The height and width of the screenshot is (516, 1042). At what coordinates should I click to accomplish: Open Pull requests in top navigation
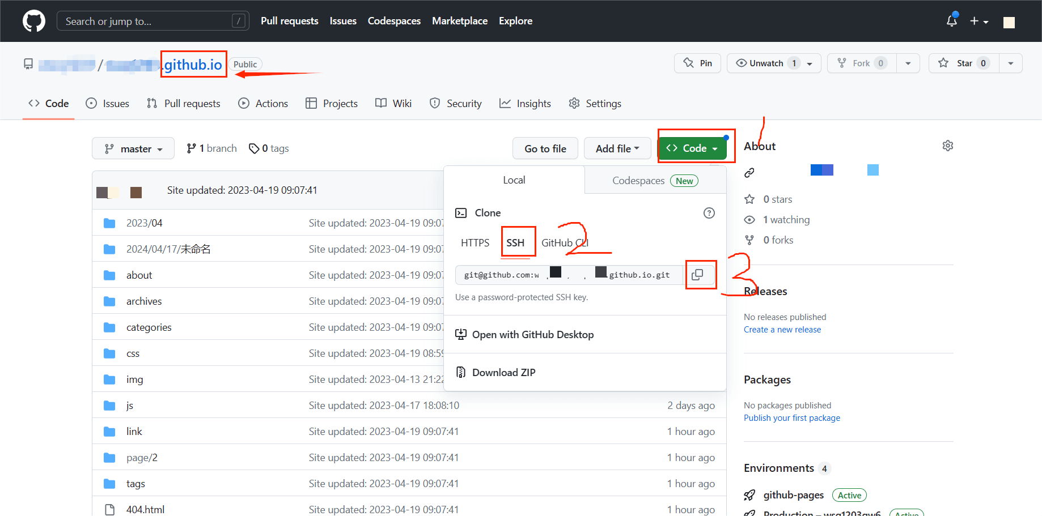pos(290,21)
